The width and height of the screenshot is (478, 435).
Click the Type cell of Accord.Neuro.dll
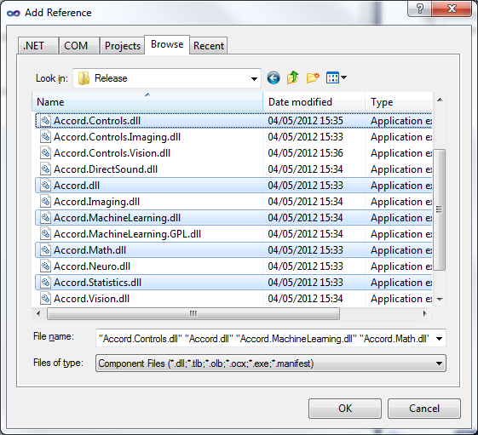point(401,266)
